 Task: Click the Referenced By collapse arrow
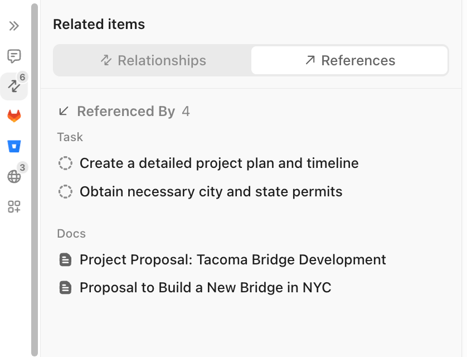pyautogui.click(x=63, y=111)
